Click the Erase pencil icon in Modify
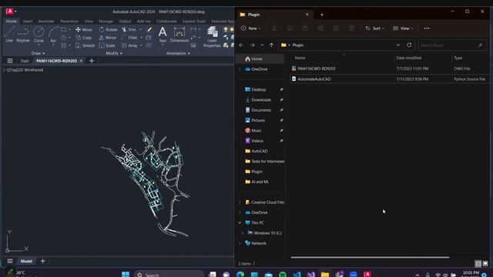 149,29
